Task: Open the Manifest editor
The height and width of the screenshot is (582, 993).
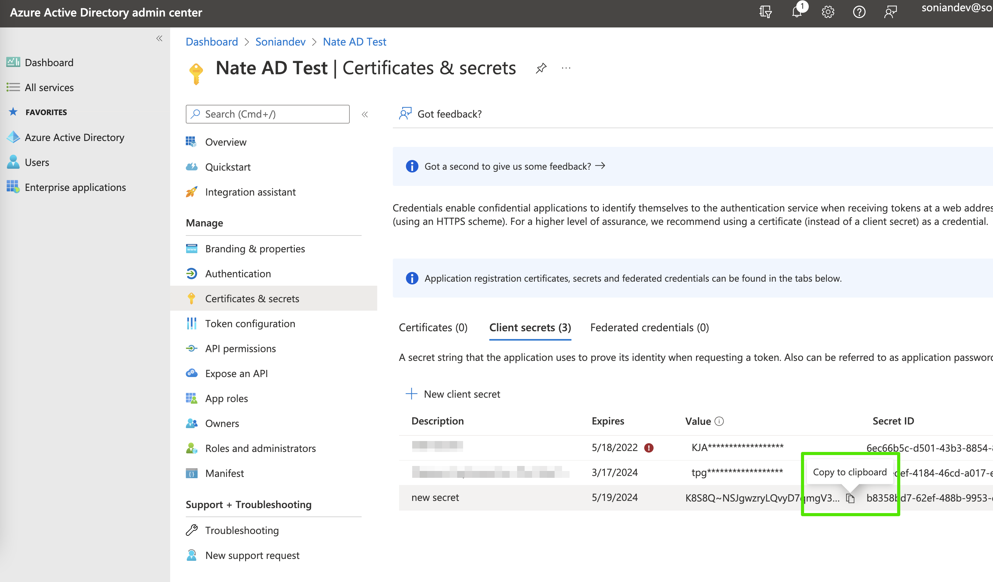Action: 224,473
